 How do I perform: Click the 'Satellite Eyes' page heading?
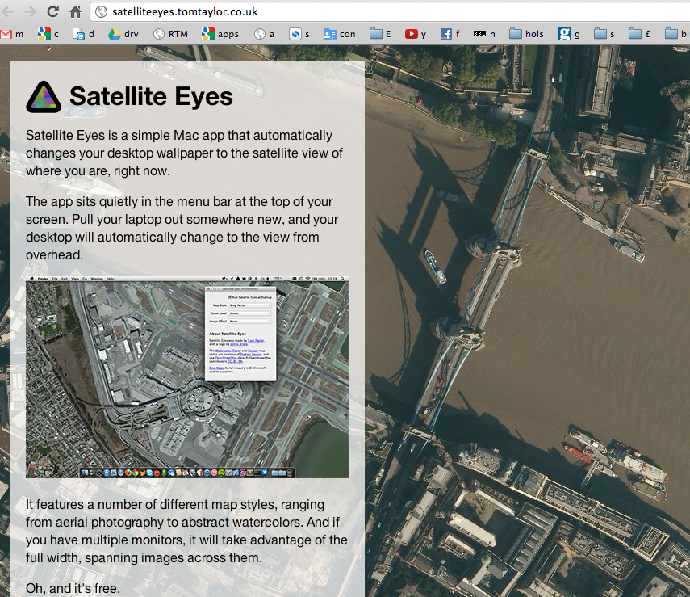[x=151, y=96]
